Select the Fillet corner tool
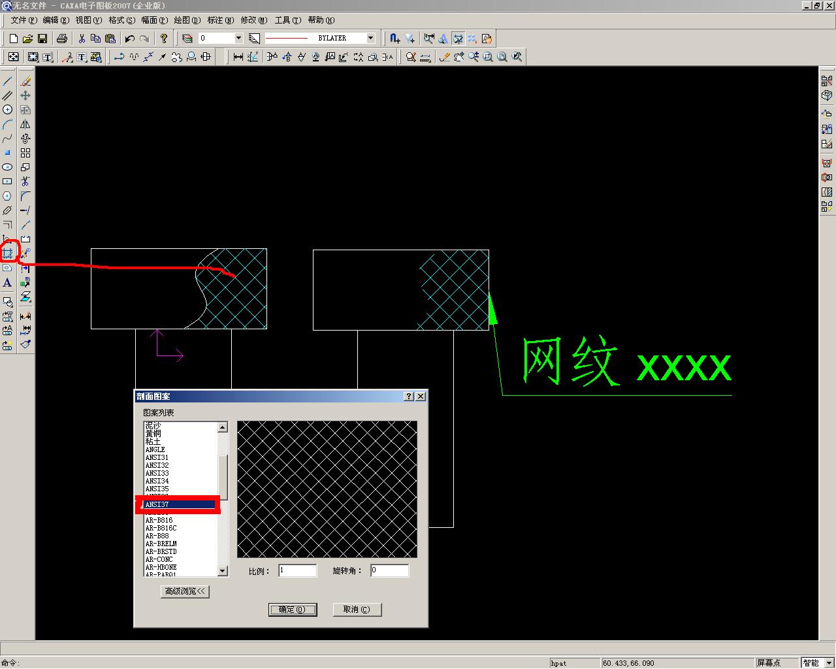 pyautogui.click(x=25, y=196)
